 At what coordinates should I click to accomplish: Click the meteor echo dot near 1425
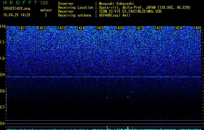107,98
